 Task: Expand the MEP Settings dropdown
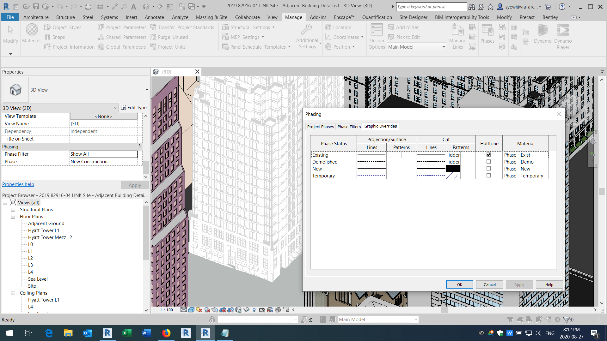[263, 37]
